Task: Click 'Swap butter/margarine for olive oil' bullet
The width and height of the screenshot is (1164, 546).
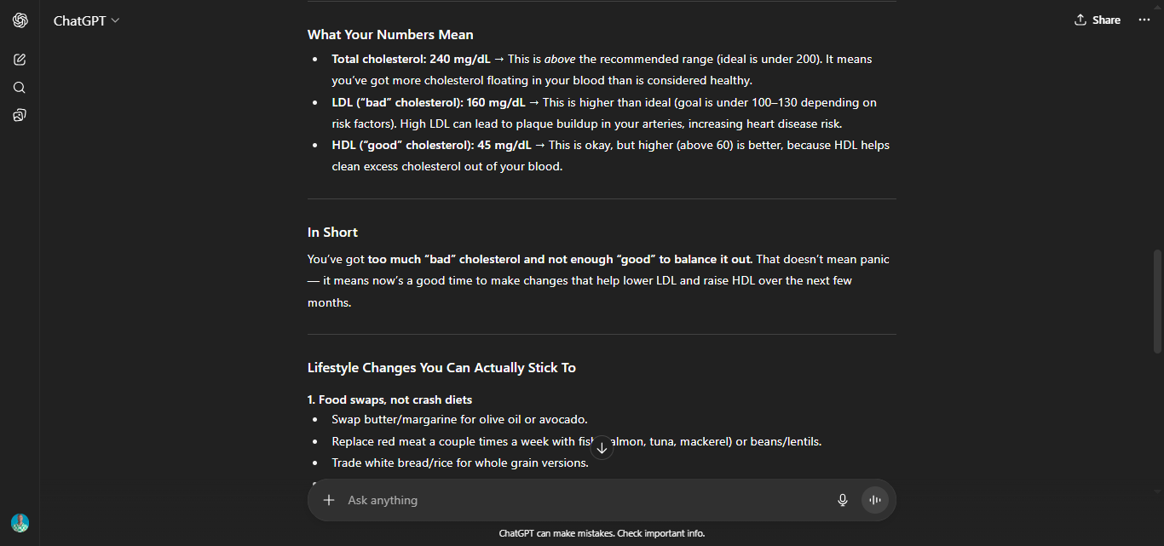Action: (x=460, y=420)
